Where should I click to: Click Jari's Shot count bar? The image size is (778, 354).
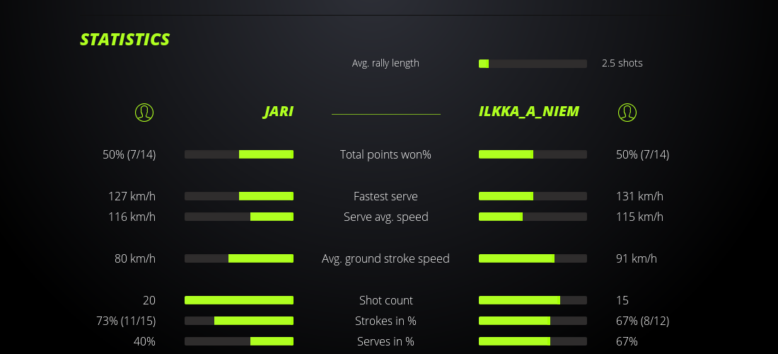pyautogui.click(x=239, y=300)
